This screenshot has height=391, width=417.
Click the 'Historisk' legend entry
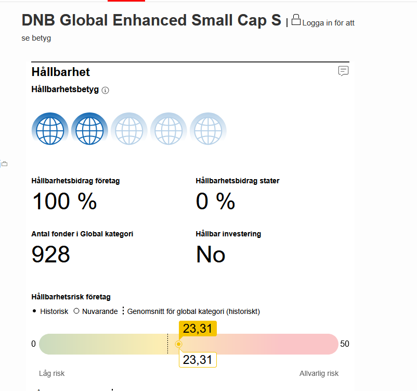coord(50,311)
